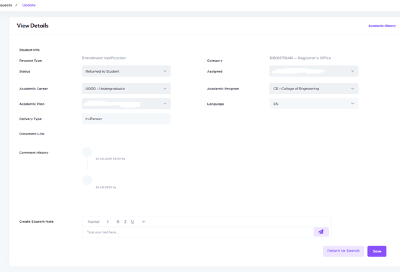Screen dimensions: 400x272
Task: Open the Academic Plan dropdown
Action: click(126, 104)
